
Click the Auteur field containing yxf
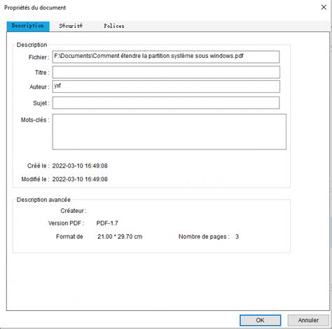coord(166,87)
